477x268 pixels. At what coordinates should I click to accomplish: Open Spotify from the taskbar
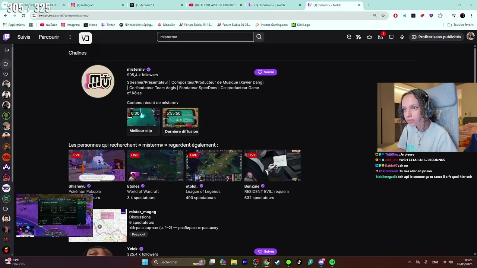[332, 262]
